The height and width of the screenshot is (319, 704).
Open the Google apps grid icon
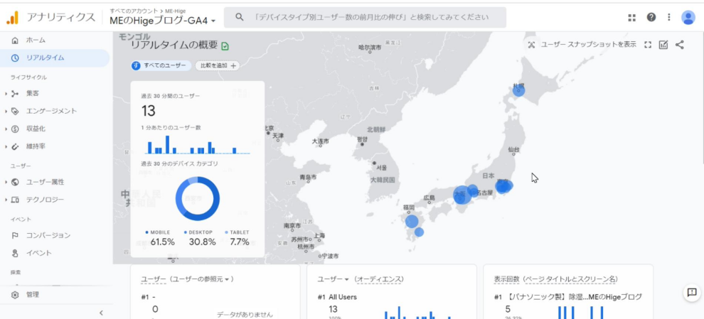(x=631, y=18)
